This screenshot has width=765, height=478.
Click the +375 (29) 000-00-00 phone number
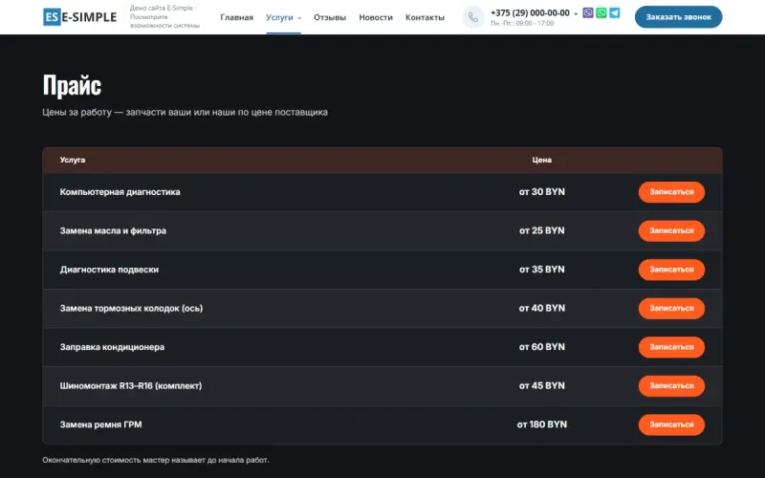[x=530, y=12]
